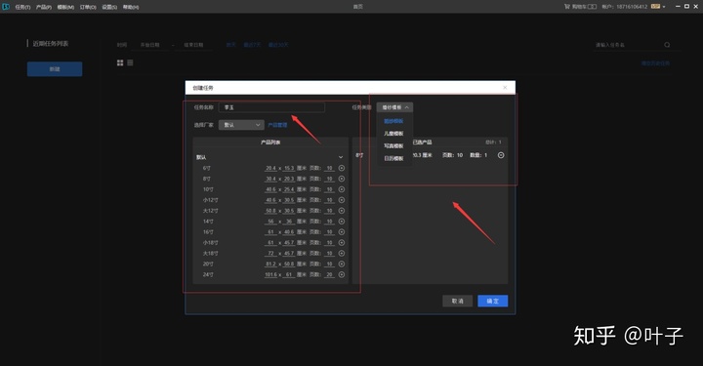
Task: Cancel the dialog with 取消
Action: point(457,301)
